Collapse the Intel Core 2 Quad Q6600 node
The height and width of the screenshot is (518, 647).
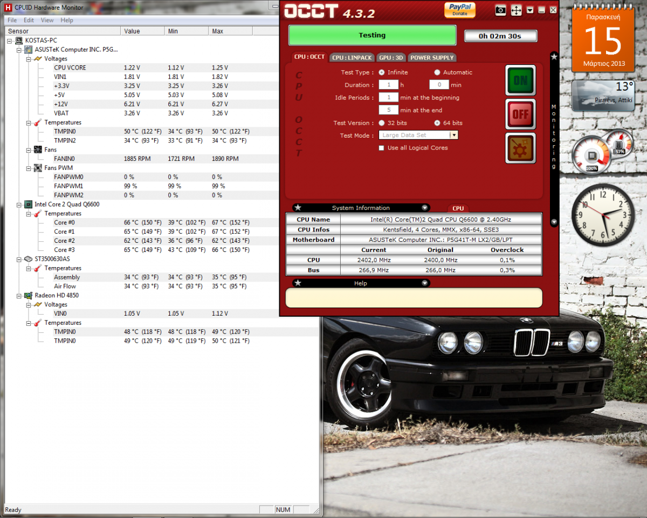pos(19,205)
